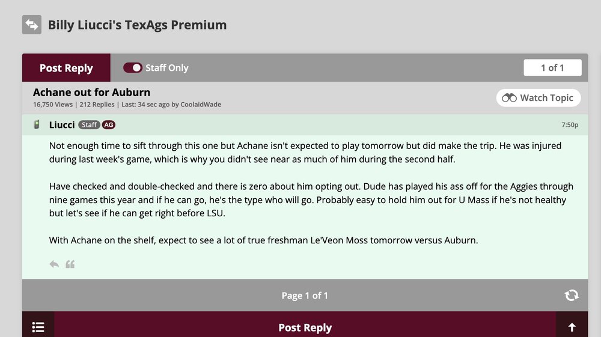601x337 pixels.
Task: Click the Staff badge next to Liucci
Action: 89,125
